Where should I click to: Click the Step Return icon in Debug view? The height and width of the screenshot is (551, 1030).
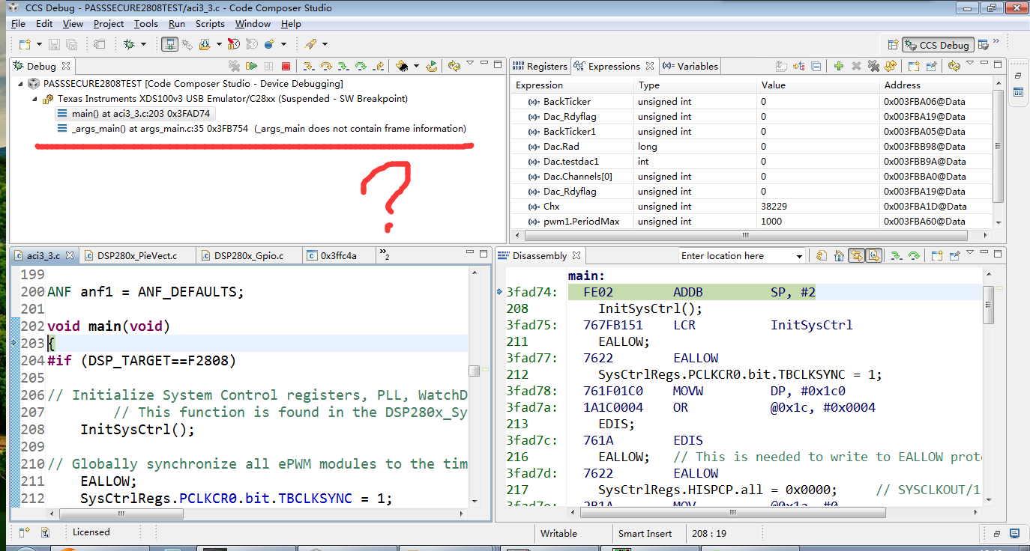click(379, 66)
